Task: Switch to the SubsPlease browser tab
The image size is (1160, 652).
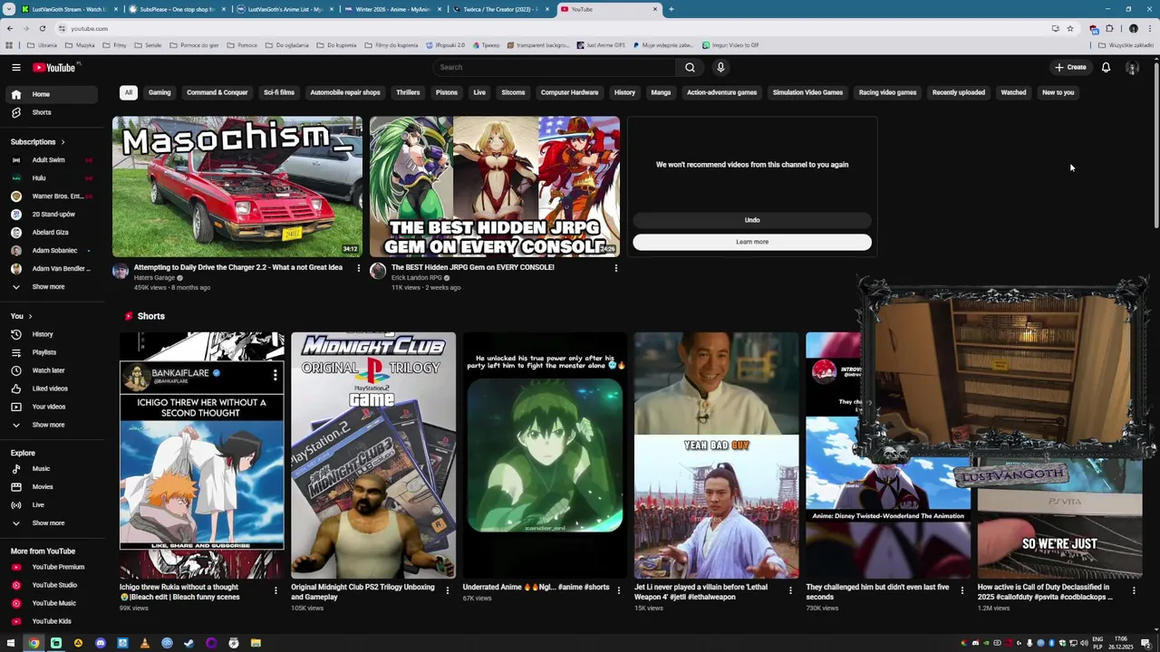Action: pyautogui.click(x=177, y=9)
